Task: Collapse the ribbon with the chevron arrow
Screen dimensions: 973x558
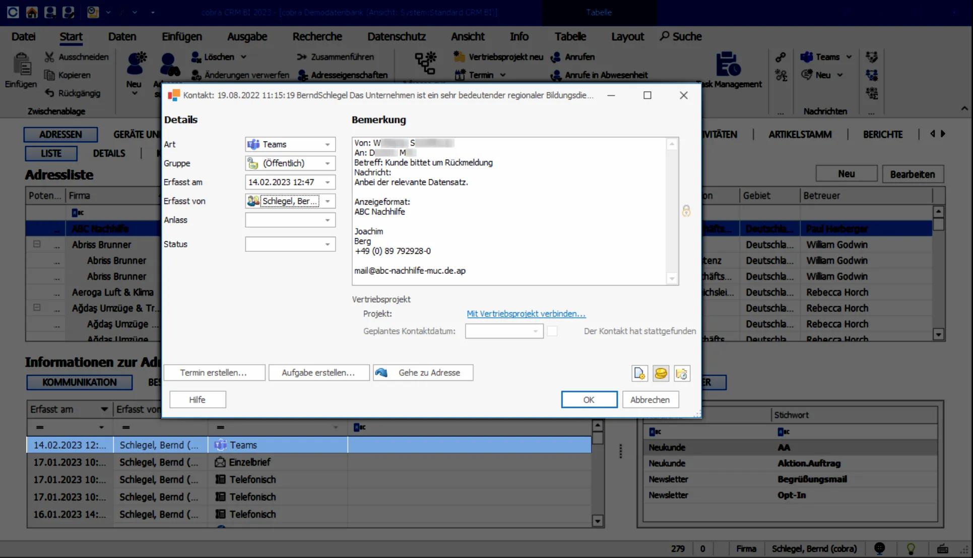Action: point(964,108)
